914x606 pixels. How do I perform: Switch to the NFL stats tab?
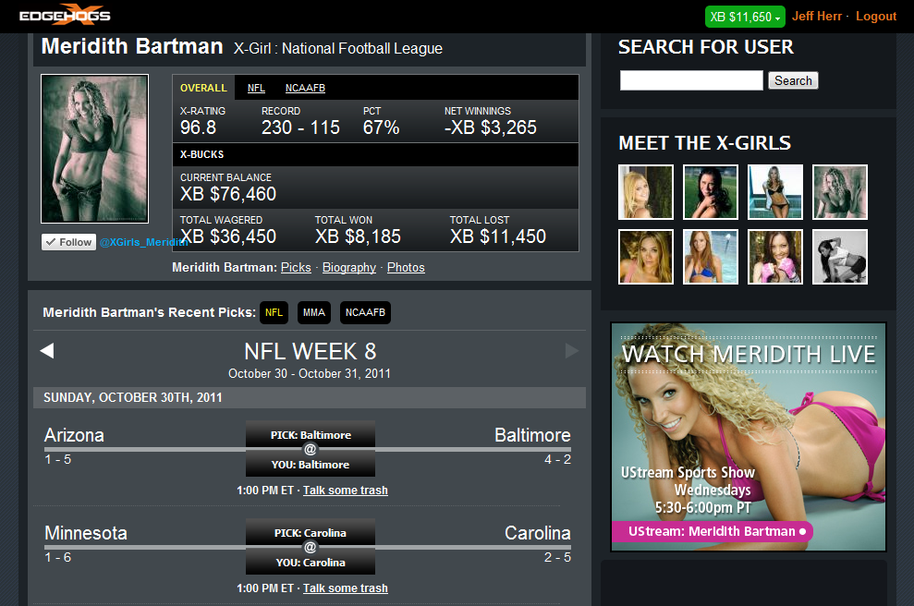(x=256, y=88)
